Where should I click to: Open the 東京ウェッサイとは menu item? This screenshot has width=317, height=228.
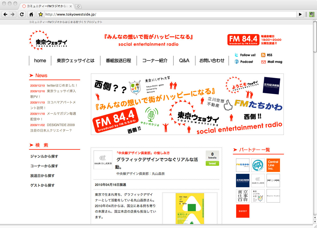pyautogui.click(x=76, y=60)
